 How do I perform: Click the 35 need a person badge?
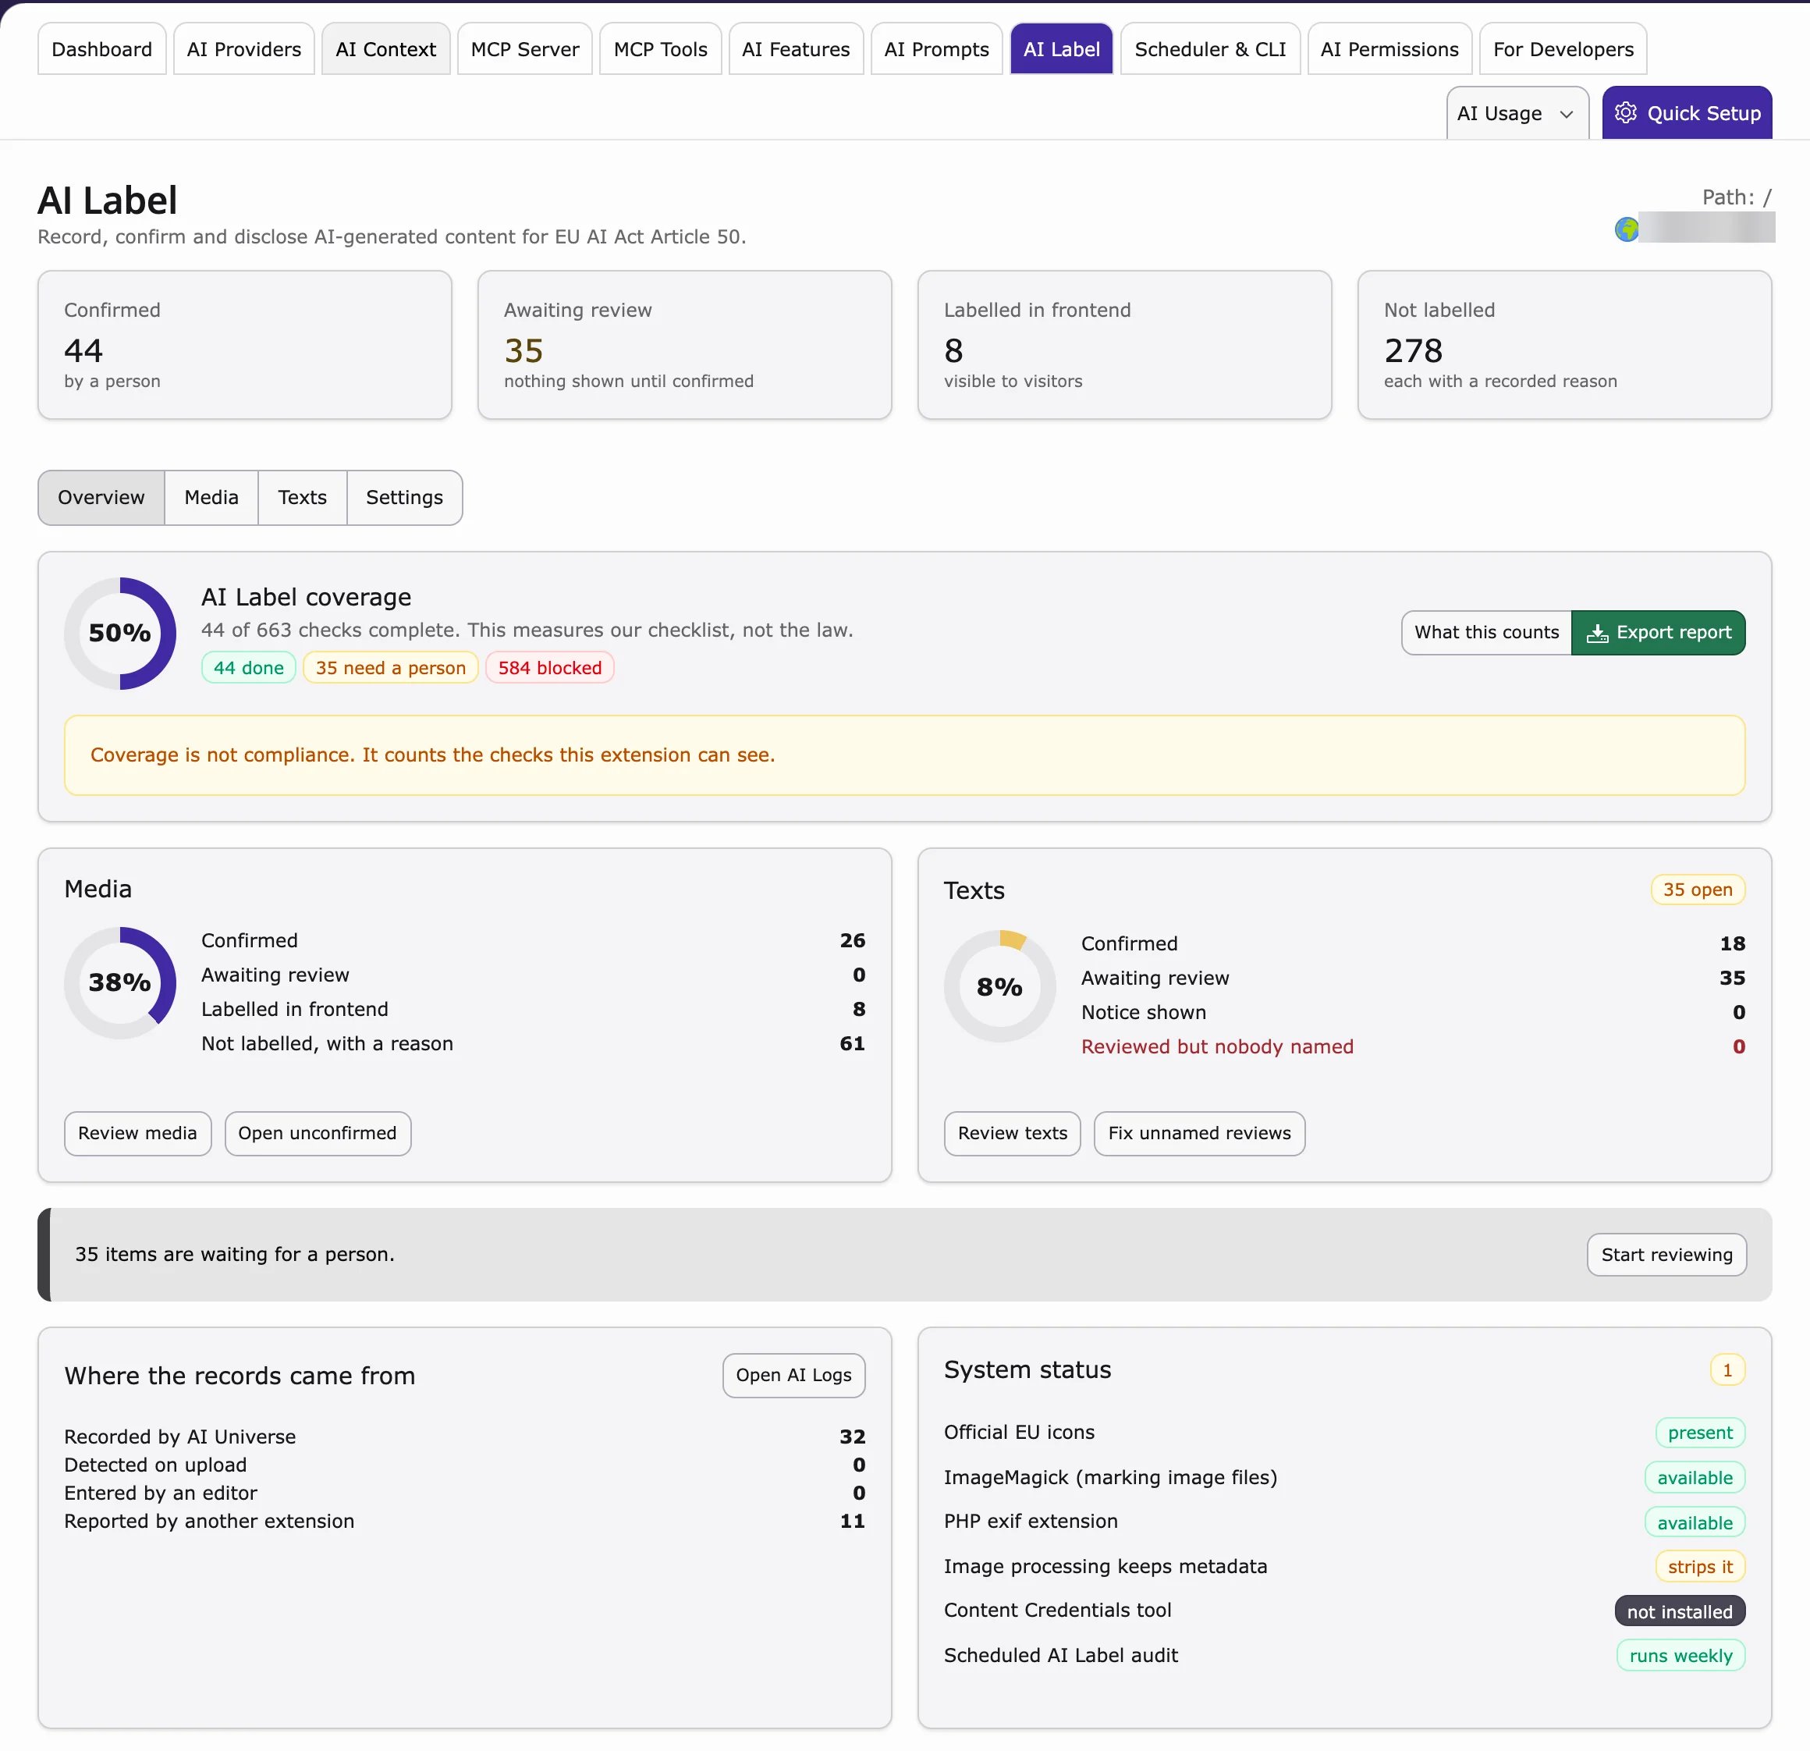[391, 668]
